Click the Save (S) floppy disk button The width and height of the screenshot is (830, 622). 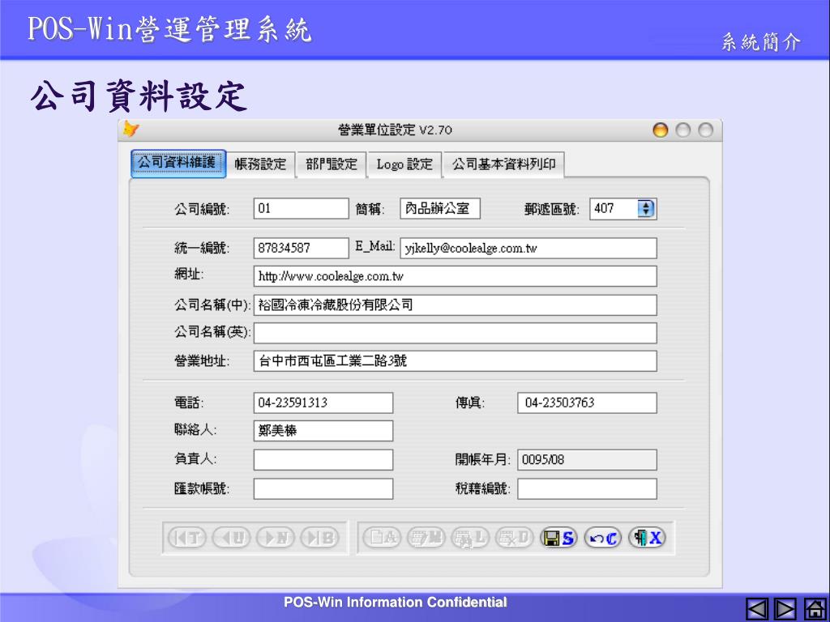pos(558,538)
